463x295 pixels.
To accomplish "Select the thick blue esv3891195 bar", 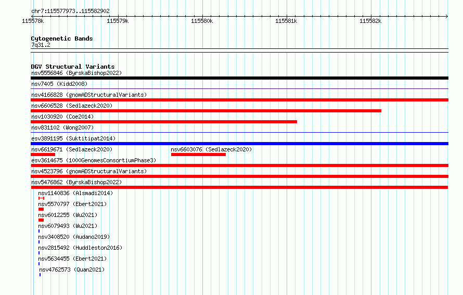I will (x=239, y=144).
